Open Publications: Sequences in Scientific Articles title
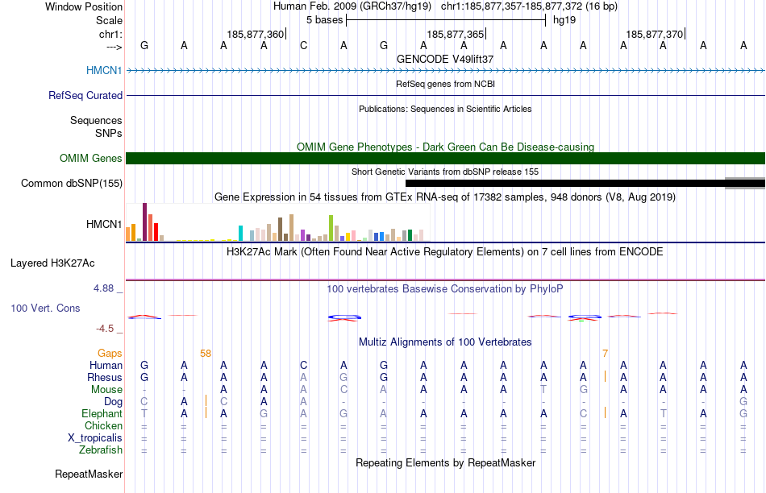 [445, 109]
